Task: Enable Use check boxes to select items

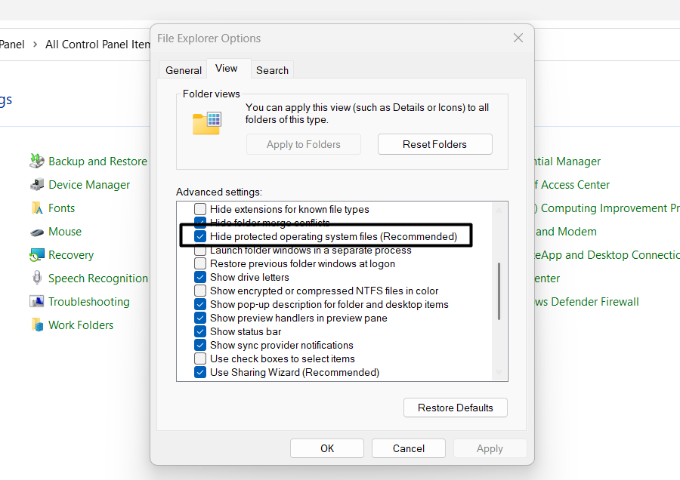Action: 200,358
